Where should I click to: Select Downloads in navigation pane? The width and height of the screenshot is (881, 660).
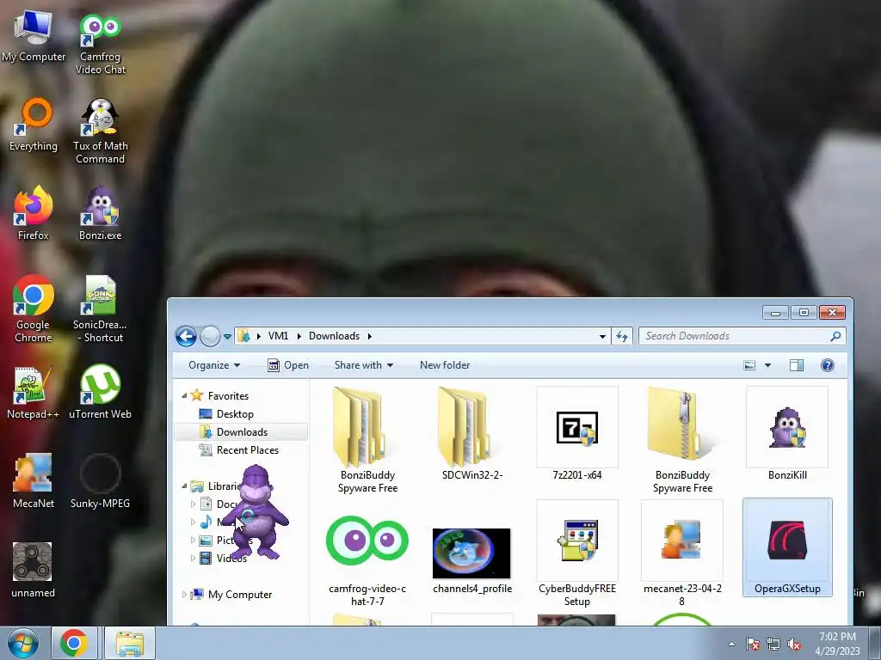[x=241, y=432]
